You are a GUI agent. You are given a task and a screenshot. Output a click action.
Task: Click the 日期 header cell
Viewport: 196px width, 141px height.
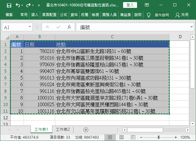(x=40, y=44)
